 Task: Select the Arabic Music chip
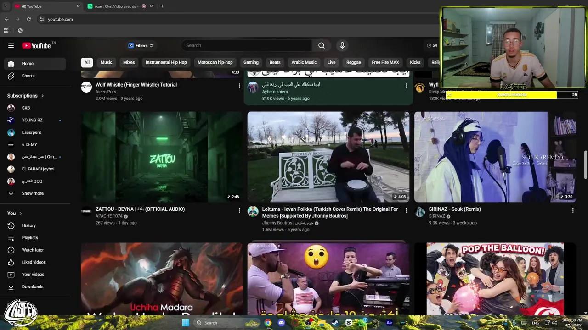304,62
